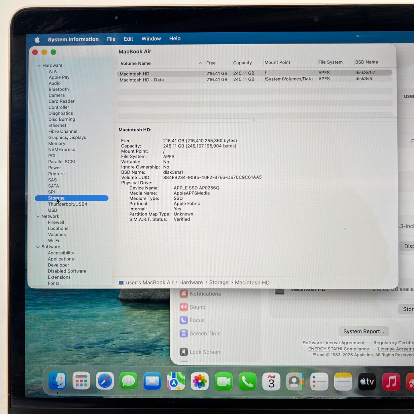This screenshot has width=414, height=414.
Task: Open the Apple menu icon
Action: (x=37, y=40)
